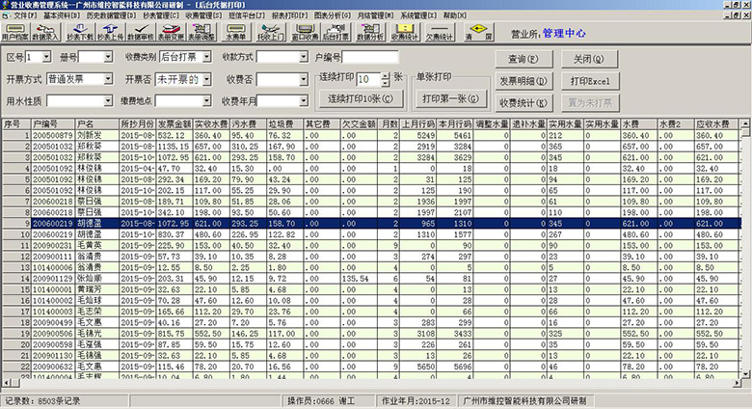Click the 打印第一张(G) button
Image resolution: width=752 pixels, height=409 pixels.
[x=450, y=99]
